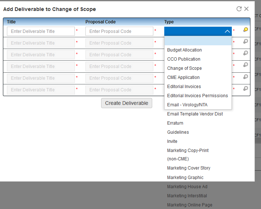This screenshot has width=261, height=209.
Task: Pick the Change of Scope type option
Action: pos(184,68)
